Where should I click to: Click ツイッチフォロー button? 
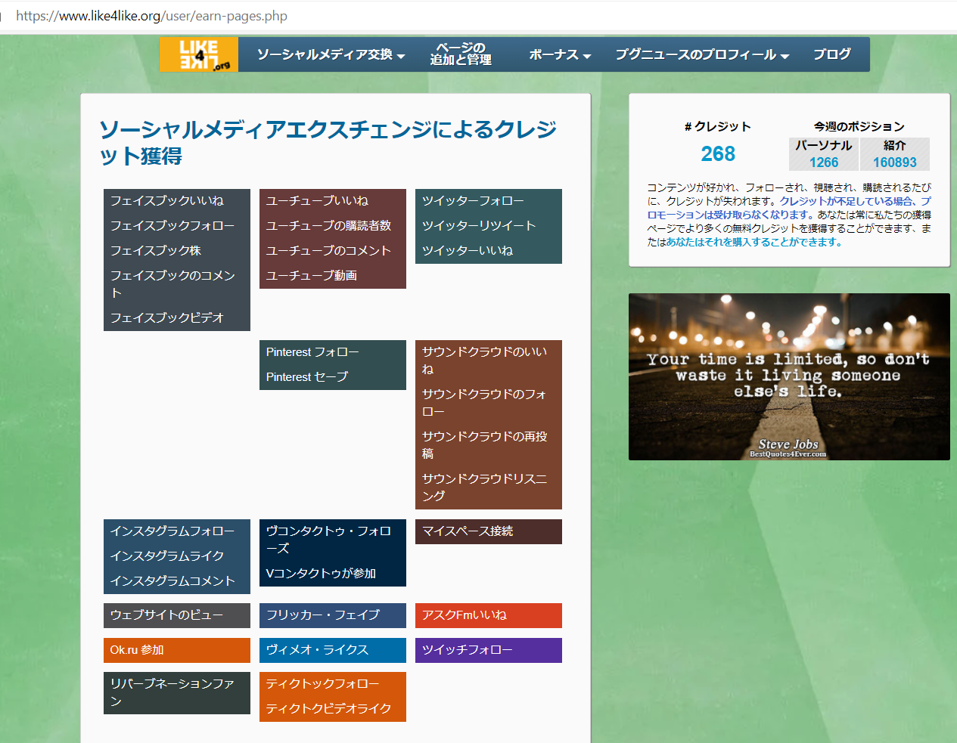[489, 650]
